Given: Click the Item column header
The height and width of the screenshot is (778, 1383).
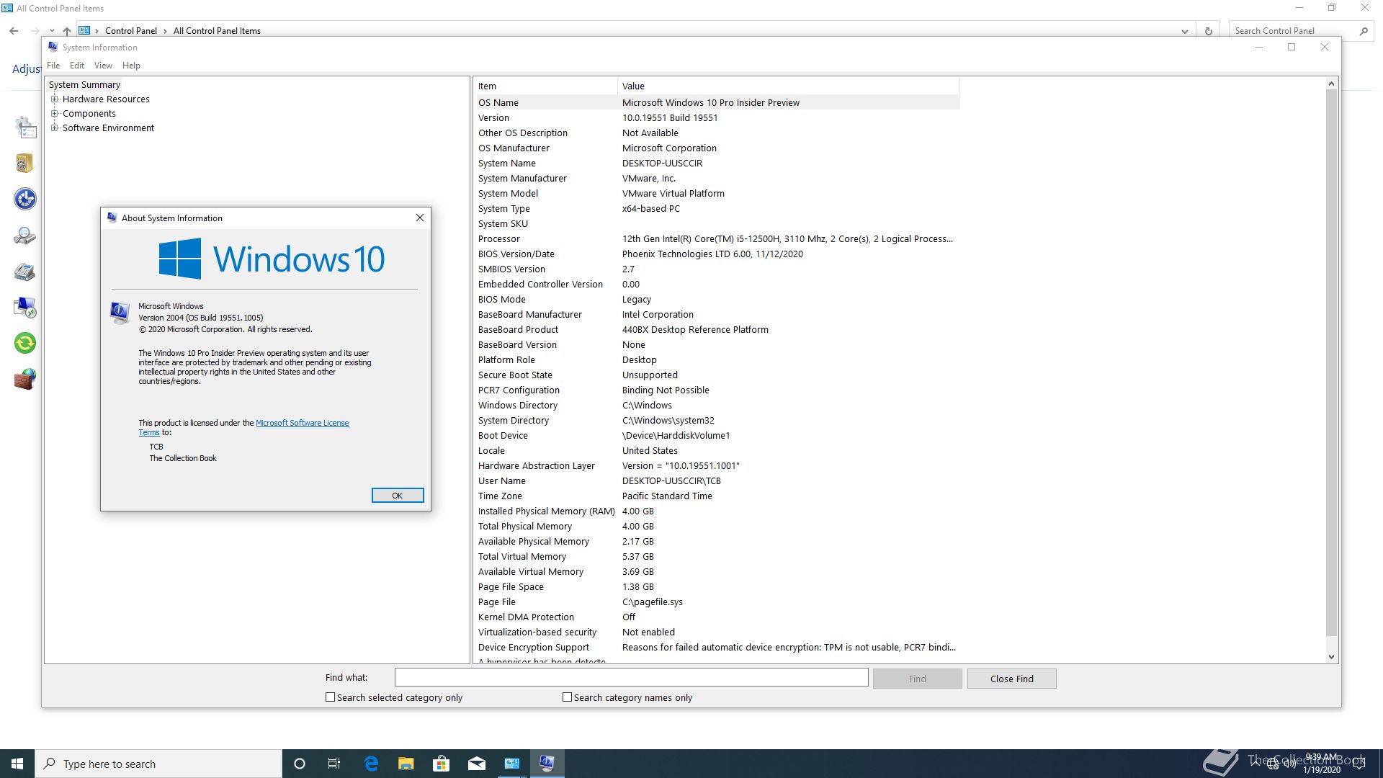Looking at the screenshot, I should [546, 86].
